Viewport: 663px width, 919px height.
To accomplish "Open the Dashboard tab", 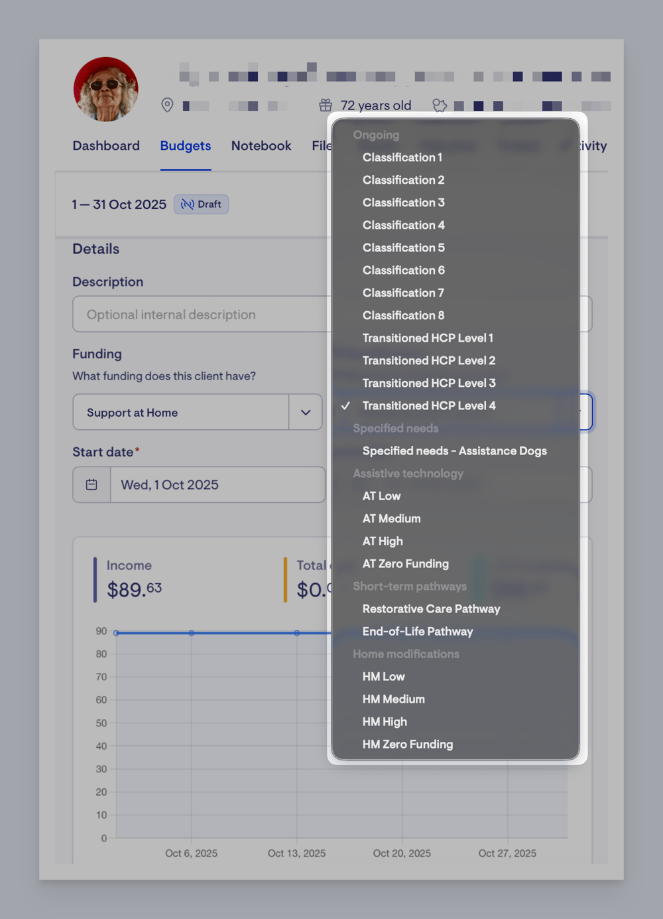I will (x=106, y=145).
